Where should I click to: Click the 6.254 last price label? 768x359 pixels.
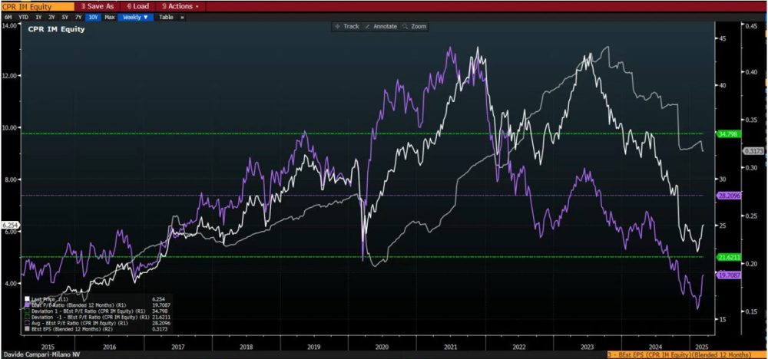10,225
